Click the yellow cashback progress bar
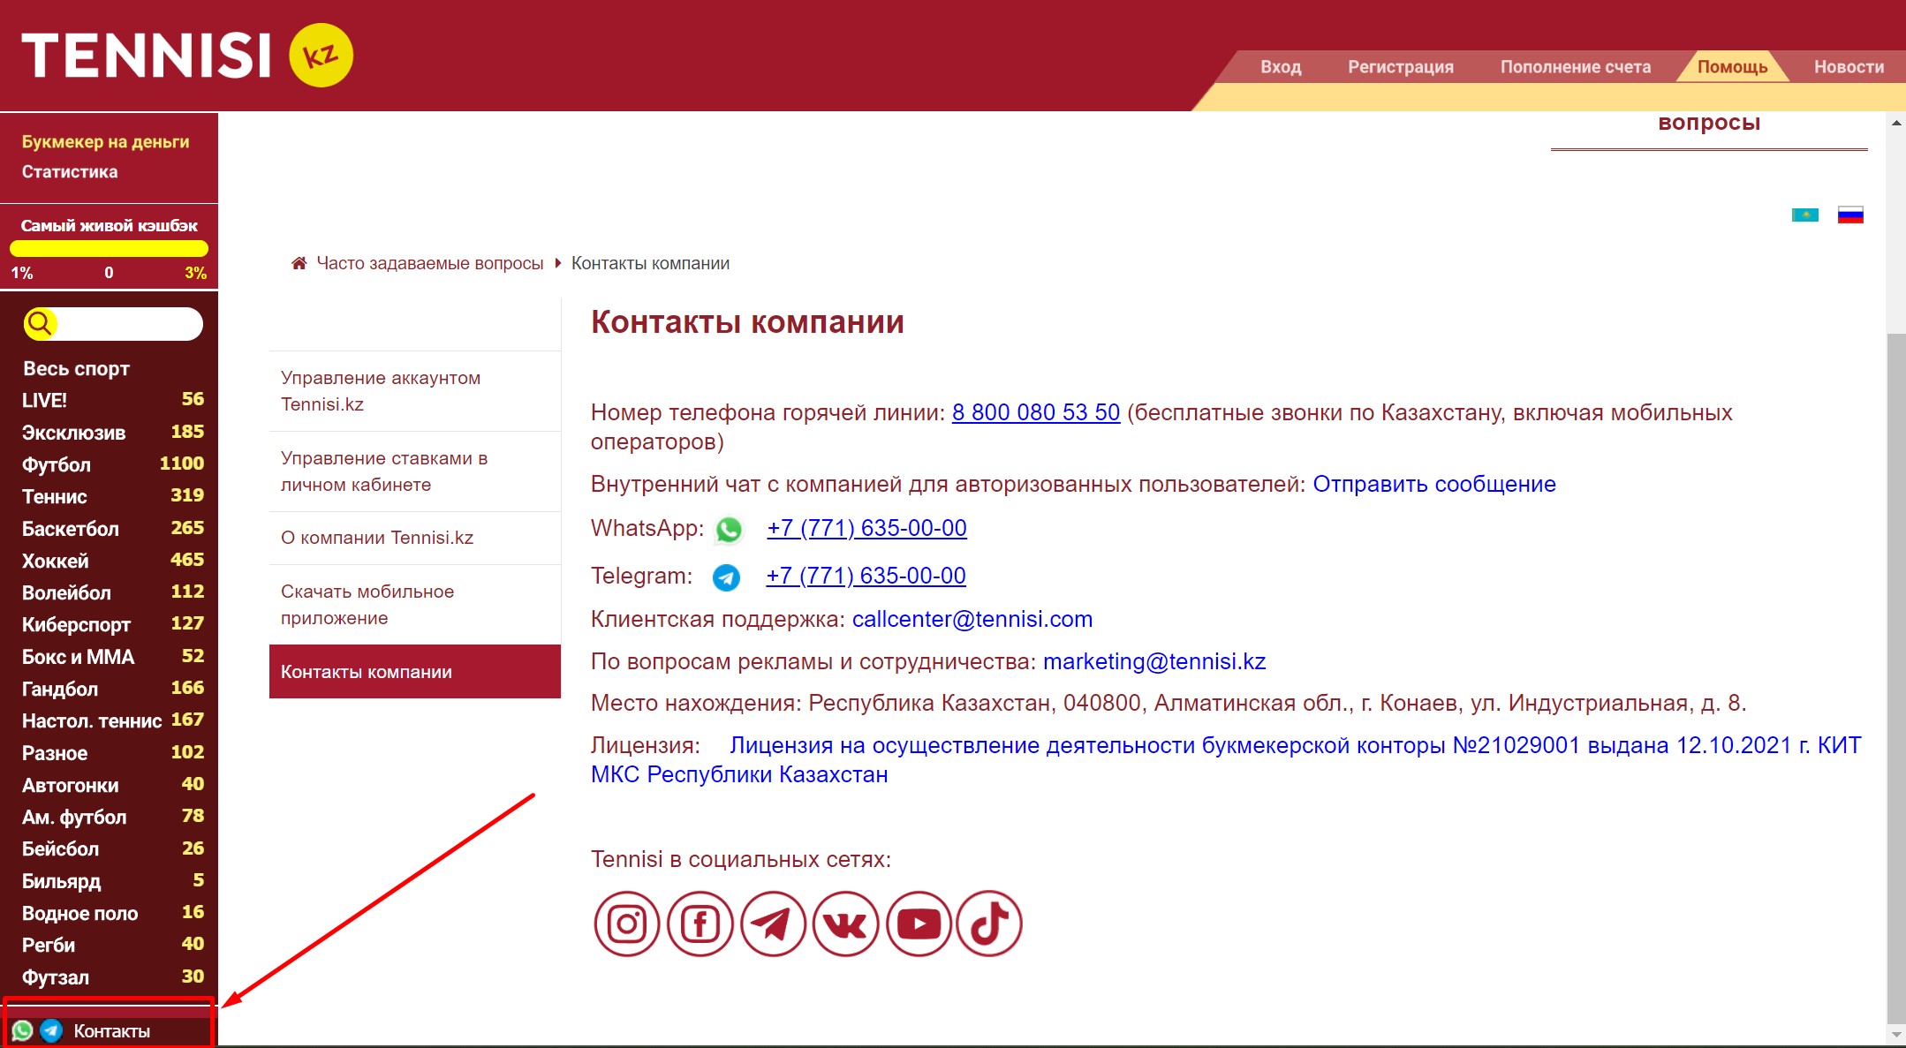This screenshot has width=1906, height=1048. (109, 249)
